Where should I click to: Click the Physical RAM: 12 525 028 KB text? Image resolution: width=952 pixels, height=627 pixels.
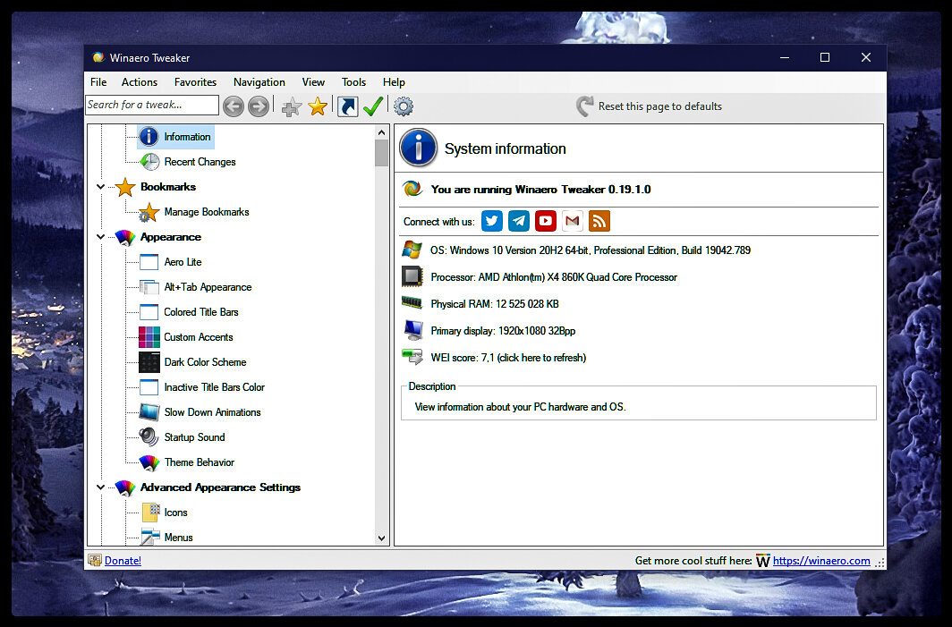tap(495, 303)
